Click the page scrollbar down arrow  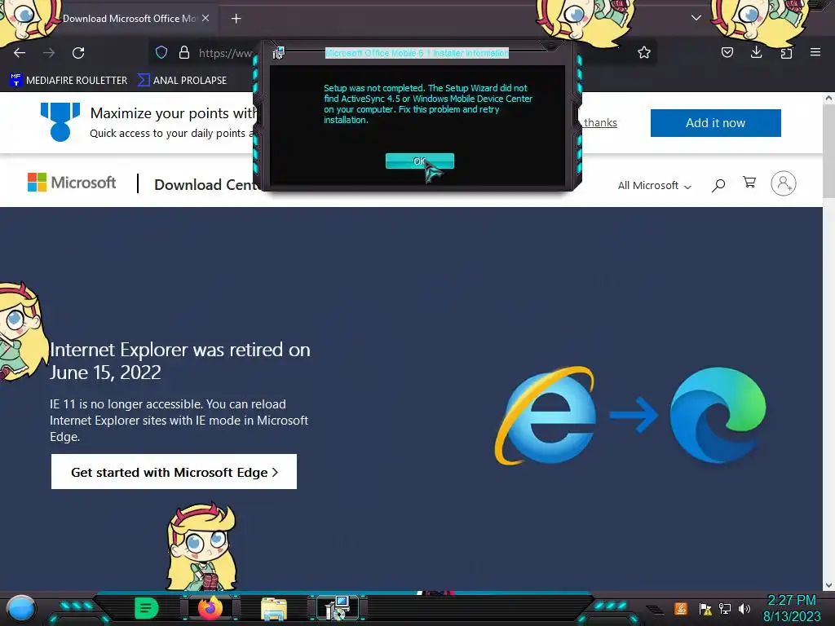(x=828, y=585)
